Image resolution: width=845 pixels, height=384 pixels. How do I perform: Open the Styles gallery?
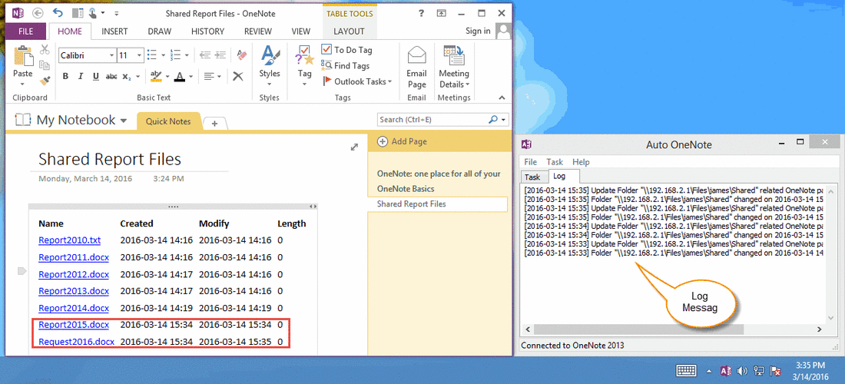(x=270, y=67)
